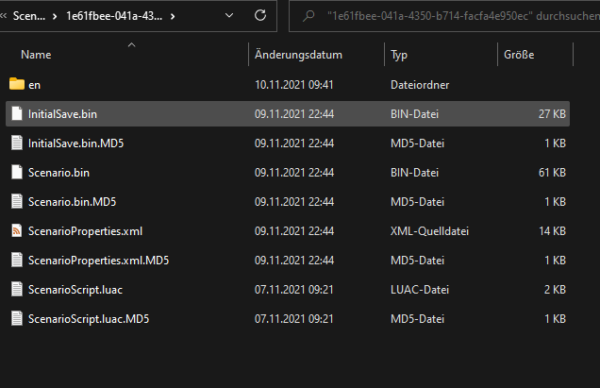
Task: Sort files by the Name column
Action: pos(36,55)
